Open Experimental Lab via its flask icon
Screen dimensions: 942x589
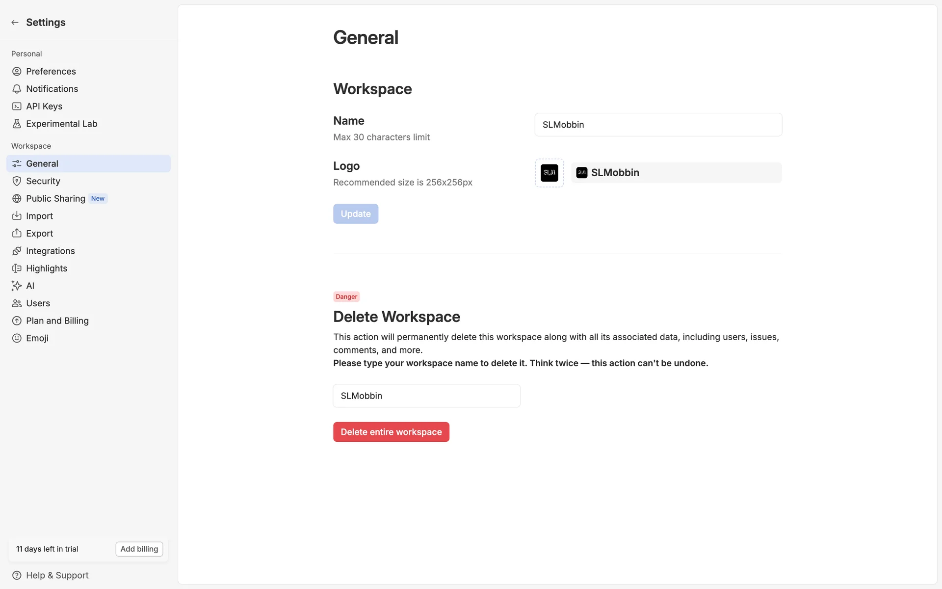[17, 124]
